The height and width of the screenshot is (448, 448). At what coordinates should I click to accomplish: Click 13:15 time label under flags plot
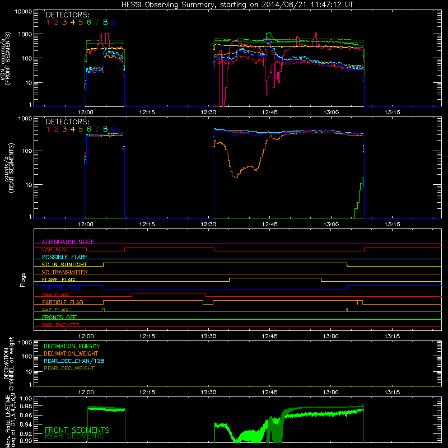392,337
